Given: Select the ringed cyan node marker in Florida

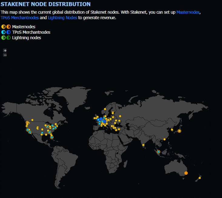Looking at the screenshot, I should 52,137.
